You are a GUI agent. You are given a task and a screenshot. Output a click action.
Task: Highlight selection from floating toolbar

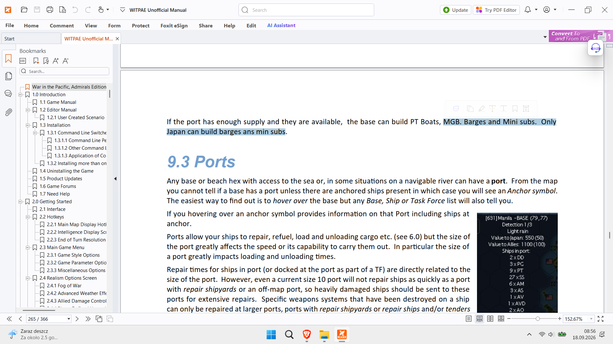point(481,109)
